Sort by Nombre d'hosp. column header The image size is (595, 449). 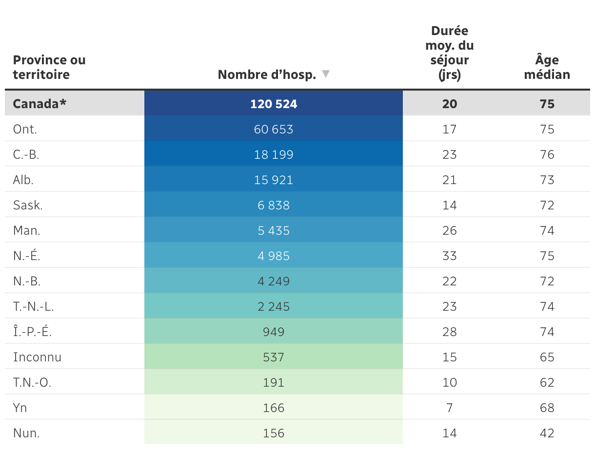coord(274,75)
